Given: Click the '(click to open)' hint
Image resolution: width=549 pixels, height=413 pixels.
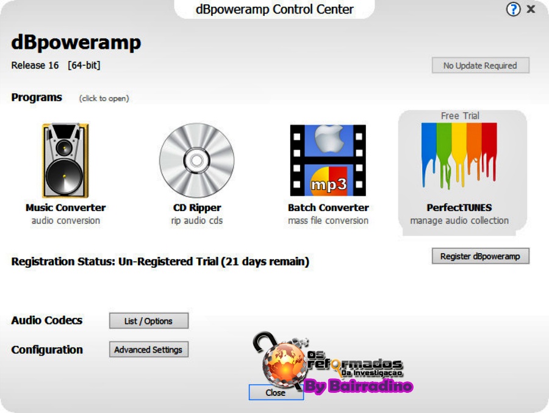Looking at the screenshot, I should click(x=104, y=98).
